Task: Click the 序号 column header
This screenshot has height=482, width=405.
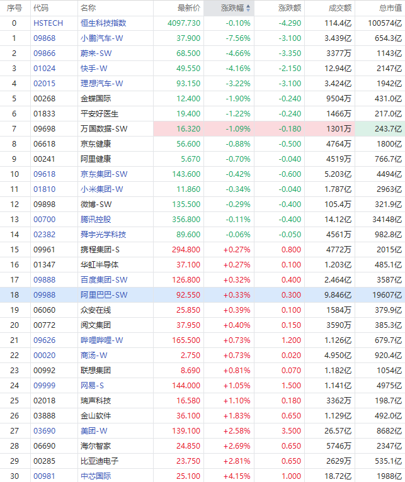Action: point(14,8)
